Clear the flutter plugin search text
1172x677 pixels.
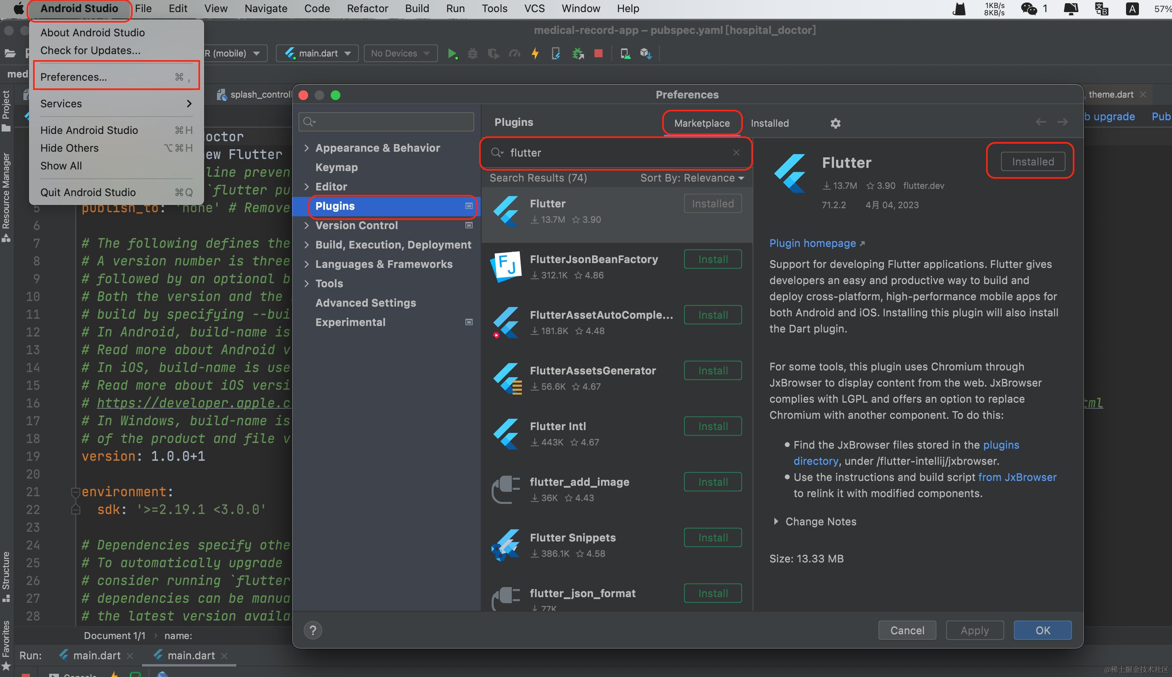(736, 153)
